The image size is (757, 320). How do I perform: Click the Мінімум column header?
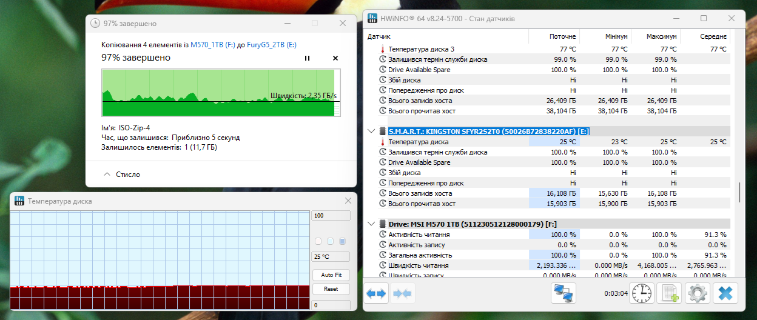[605, 36]
